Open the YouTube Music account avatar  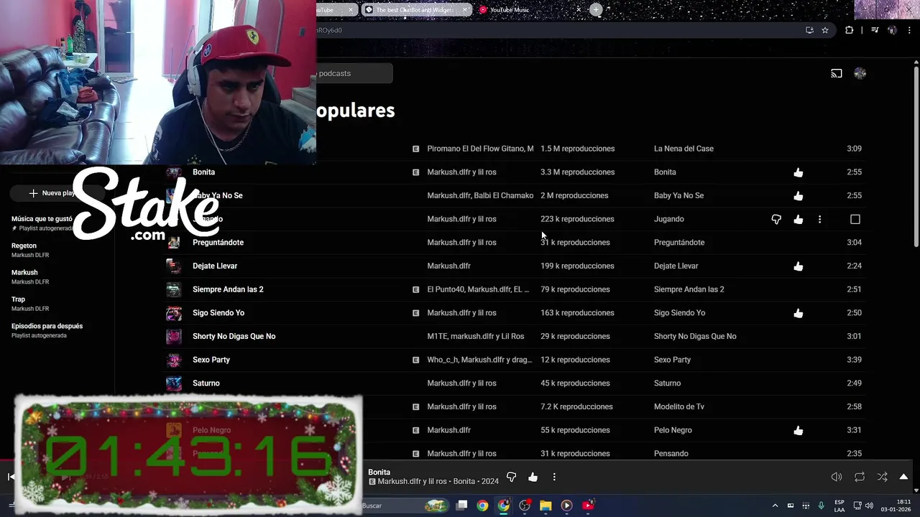click(x=860, y=73)
